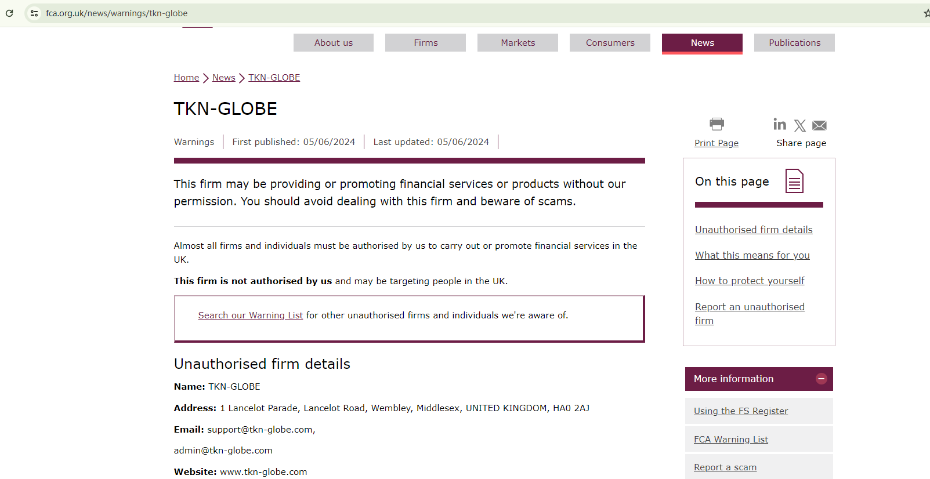Open Search our Warning List link
The width and height of the screenshot is (930, 479).
pos(251,315)
